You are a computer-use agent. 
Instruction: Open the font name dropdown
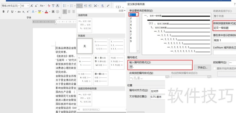pyautogui.click(x=19, y=6)
